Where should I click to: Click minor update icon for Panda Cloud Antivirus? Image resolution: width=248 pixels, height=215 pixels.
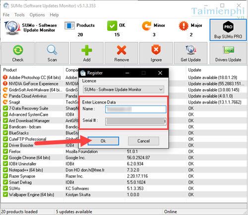(x=5, y=96)
